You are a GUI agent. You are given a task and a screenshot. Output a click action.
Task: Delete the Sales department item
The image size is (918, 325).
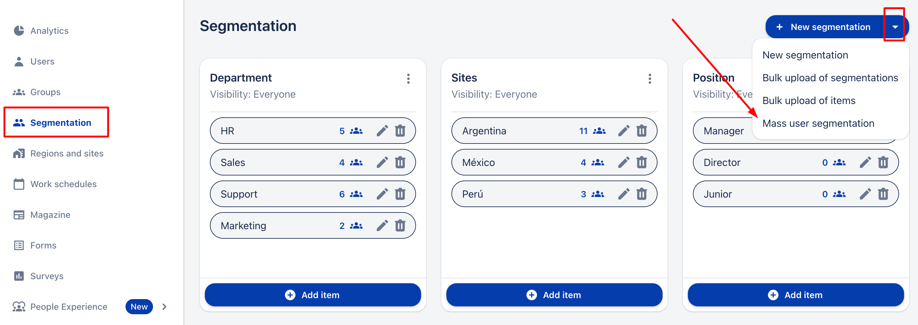pos(400,162)
